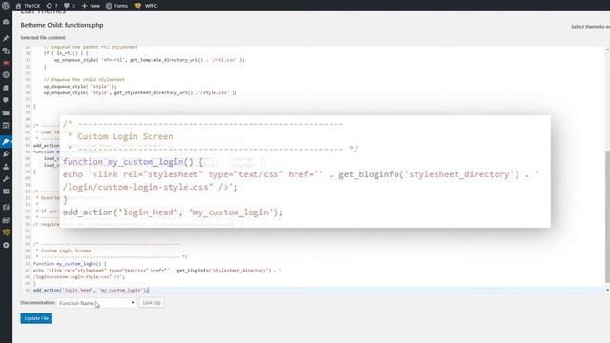Click the 'Betheme Child: functions.php' heading
The height and width of the screenshot is (343, 610).
[62, 25]
